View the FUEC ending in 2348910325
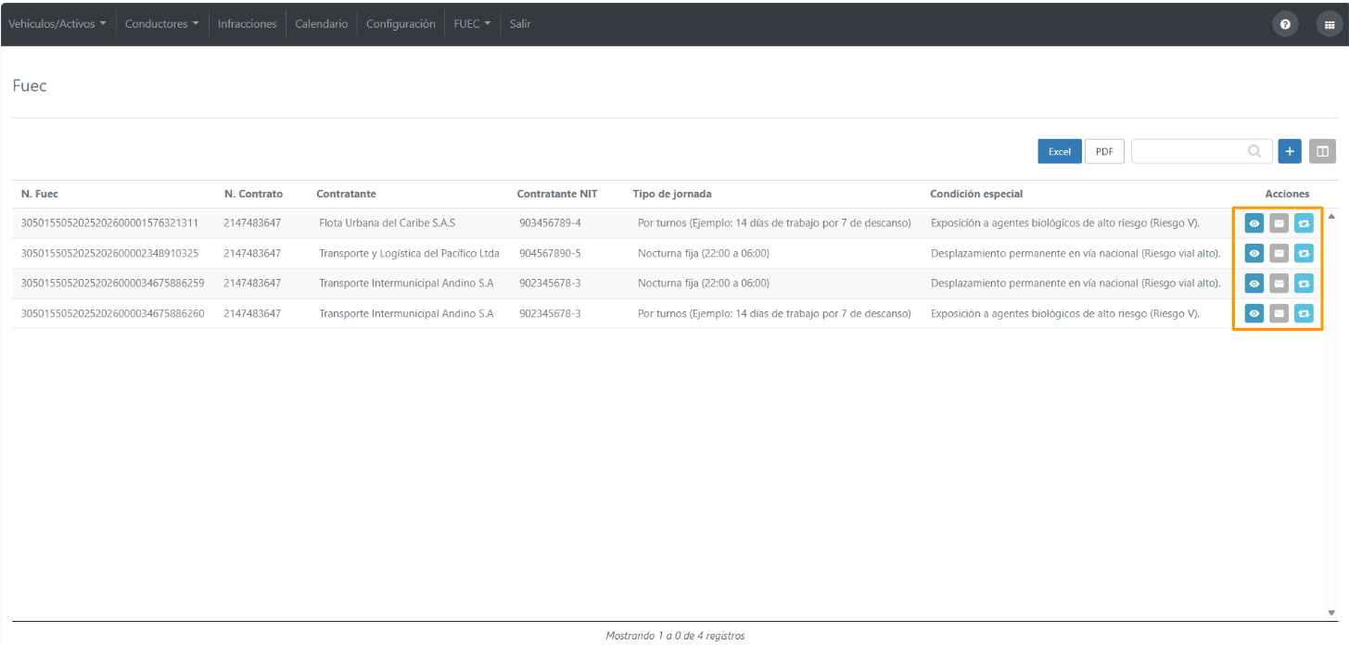Viewport: 1349px width, 645px height. (1254, 253)
